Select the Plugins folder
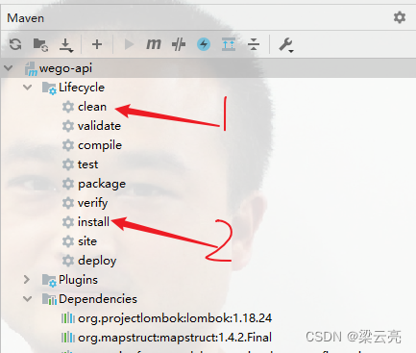The width and height of the screenshot is (416, 353). click(x=78, y=280)
